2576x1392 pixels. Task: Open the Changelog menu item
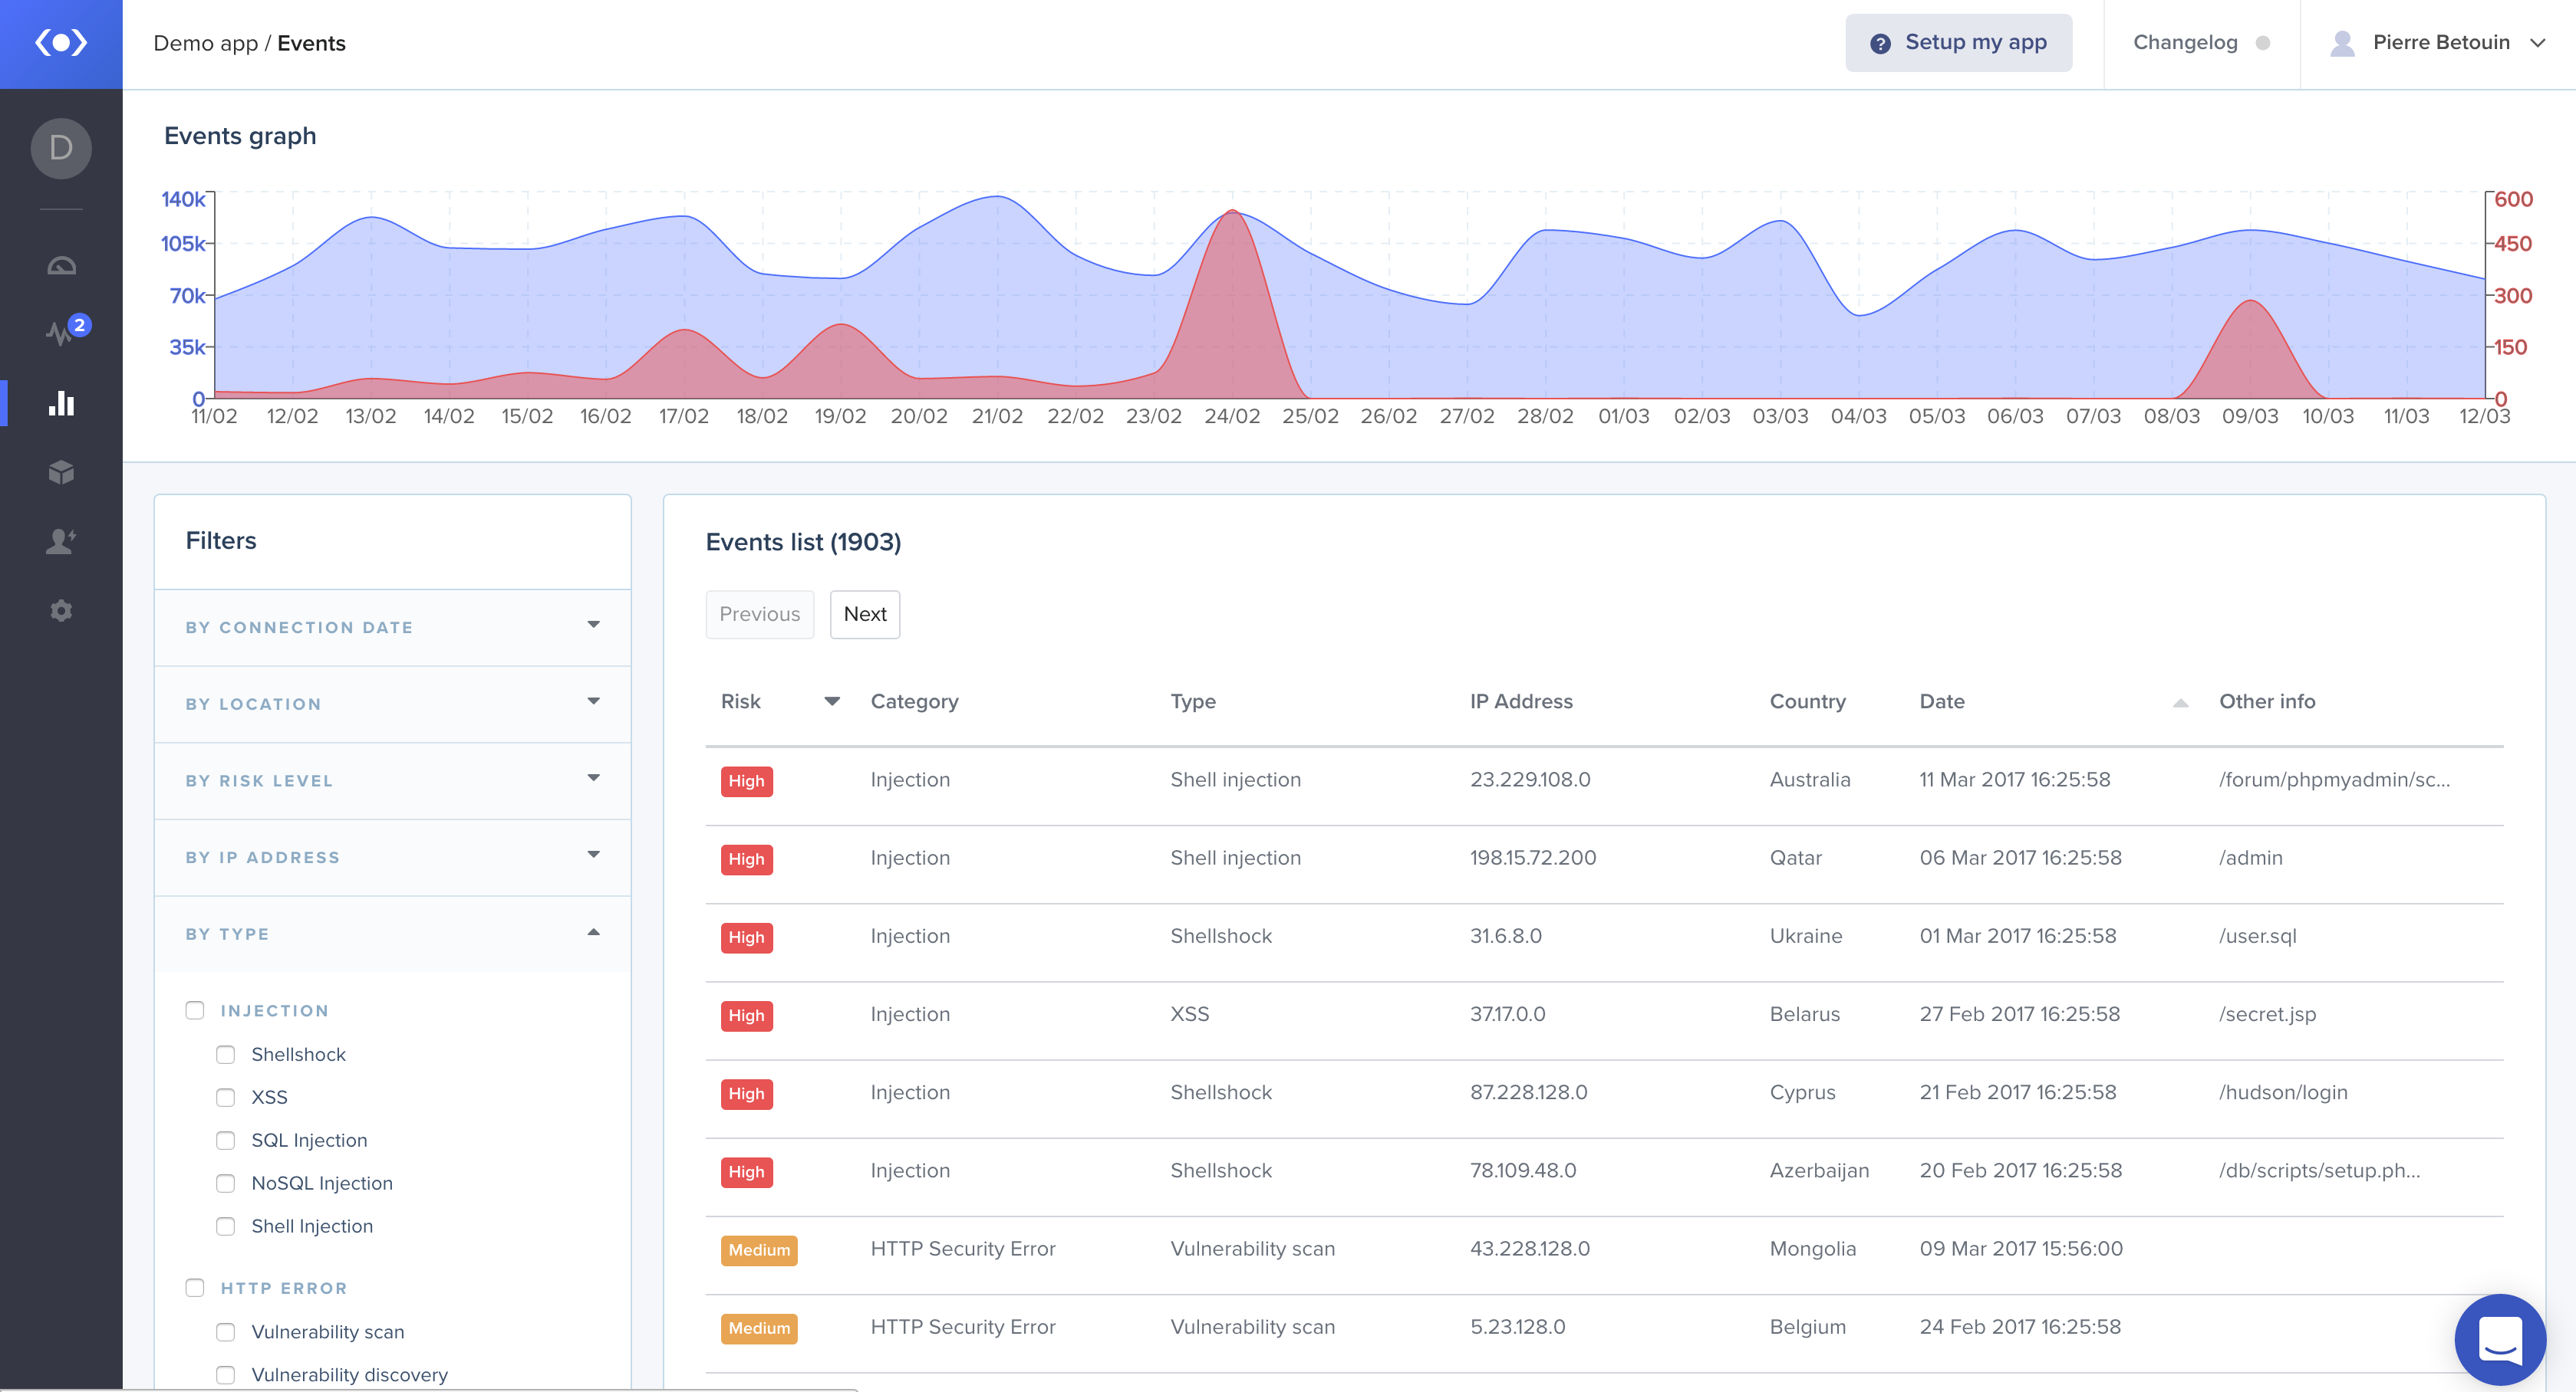2185,43
